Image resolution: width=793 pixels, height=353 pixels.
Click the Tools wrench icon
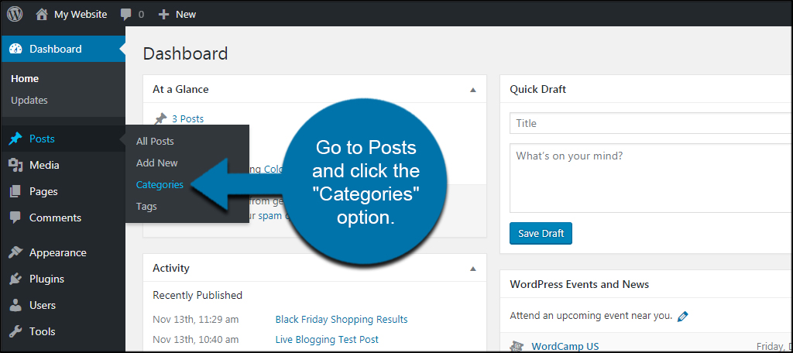(x=15, y=331)
